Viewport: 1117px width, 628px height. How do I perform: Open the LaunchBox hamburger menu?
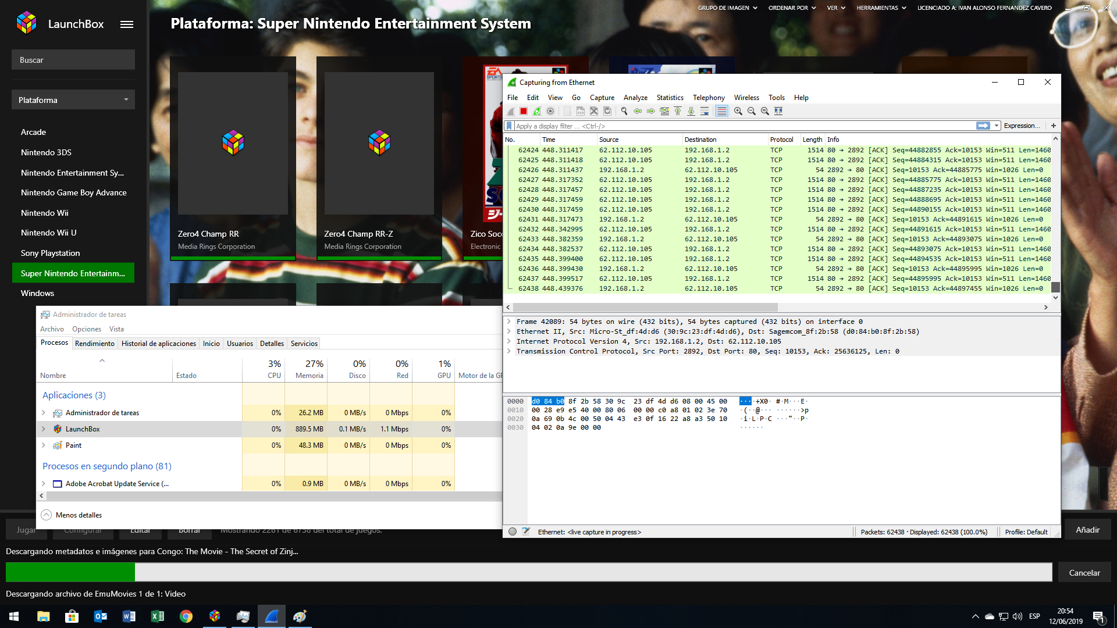tap(127, 24)
